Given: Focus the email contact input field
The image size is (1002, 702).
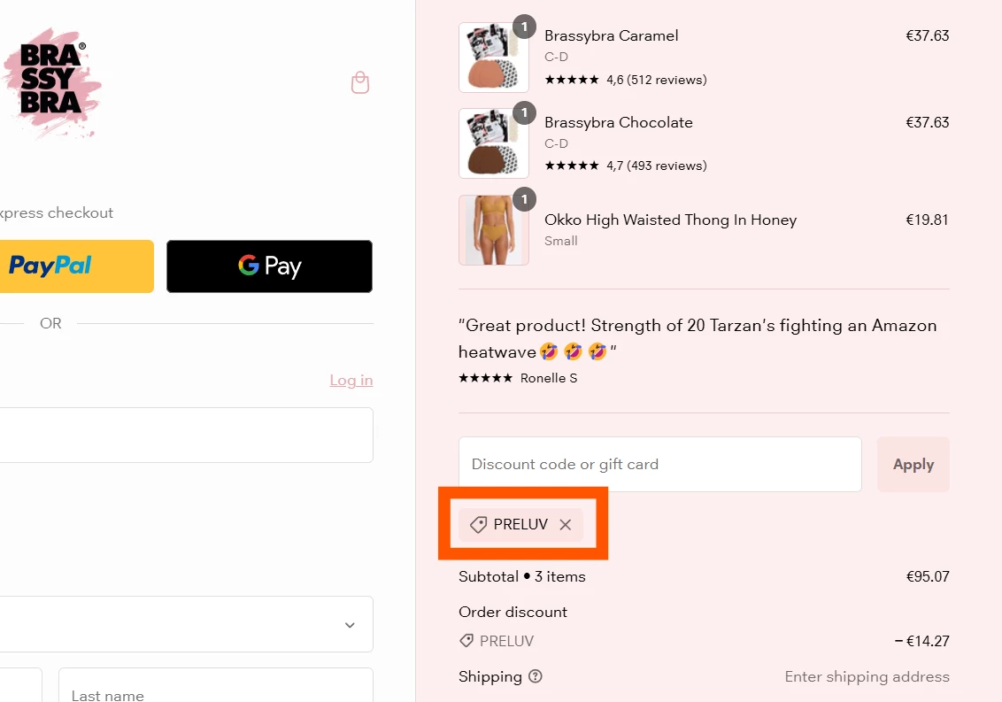Looking at the screenshot, I should pos(187,435).
